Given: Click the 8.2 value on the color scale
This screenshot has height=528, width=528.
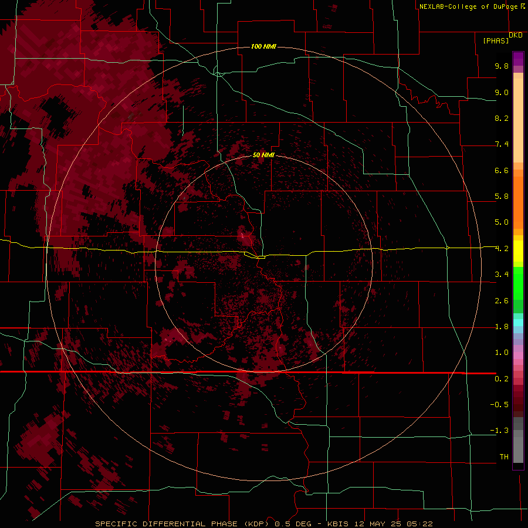Looking at the screenshot, I should point(502,118).
